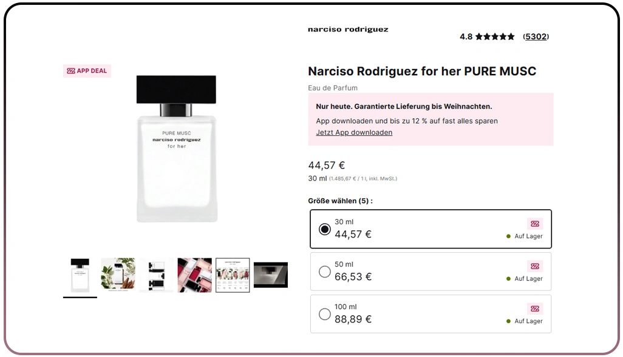This screenshot has height=357, width=623.
Task: Click app deal icon in 100 ml option
Action: 535,309
